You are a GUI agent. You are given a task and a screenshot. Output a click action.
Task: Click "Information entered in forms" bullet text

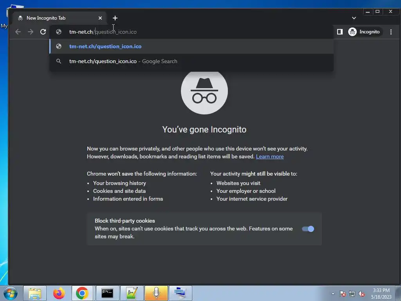pos(128,199)
